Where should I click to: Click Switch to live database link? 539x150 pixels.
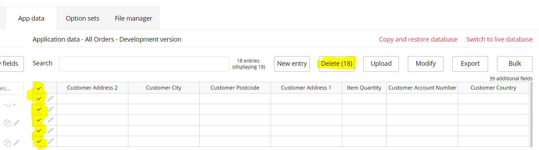click(499, 39)
